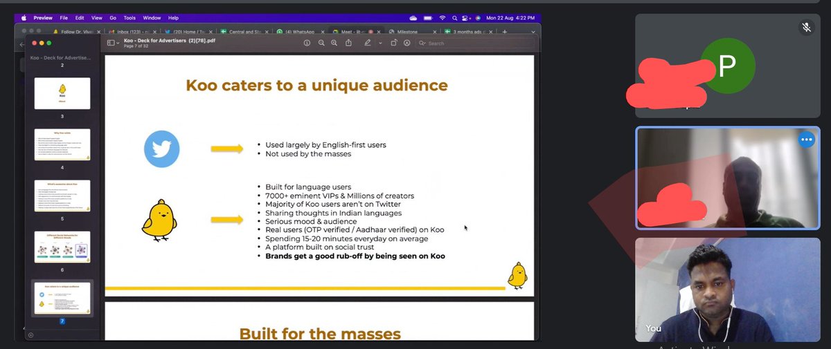Show the Markup toolbar
Image resolution: width=831 pixels, height=349 pixels.
pos(406,43)
